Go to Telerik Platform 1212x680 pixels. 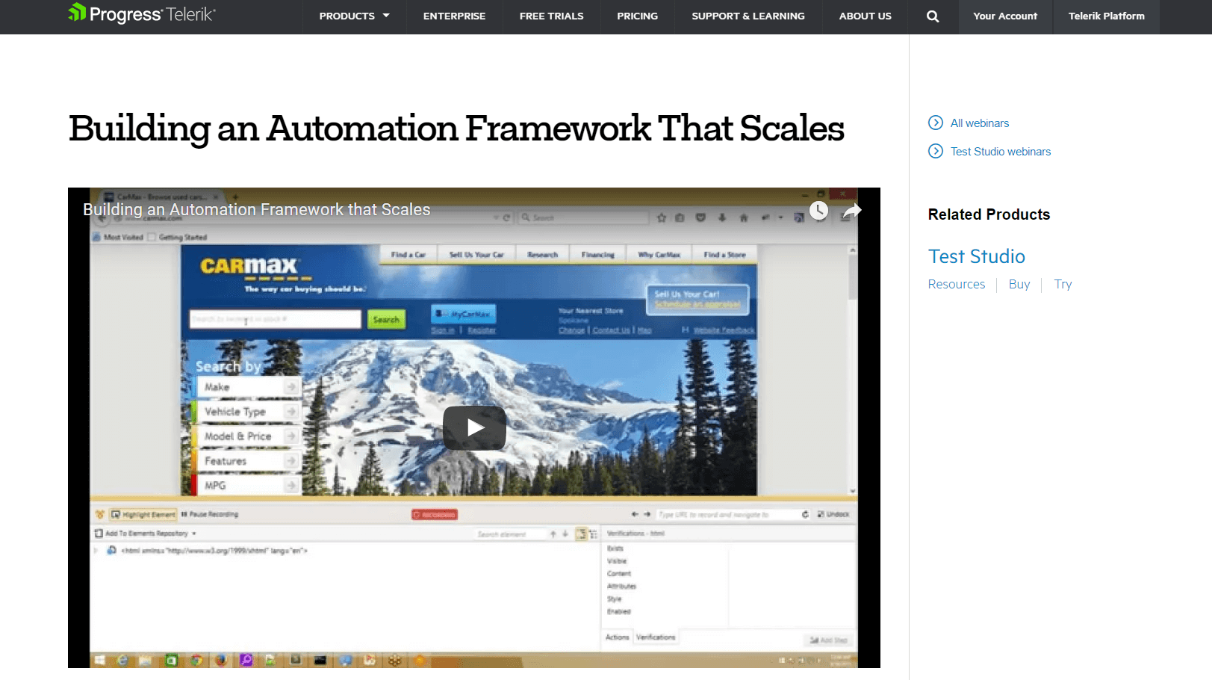tap(1106, 16)
